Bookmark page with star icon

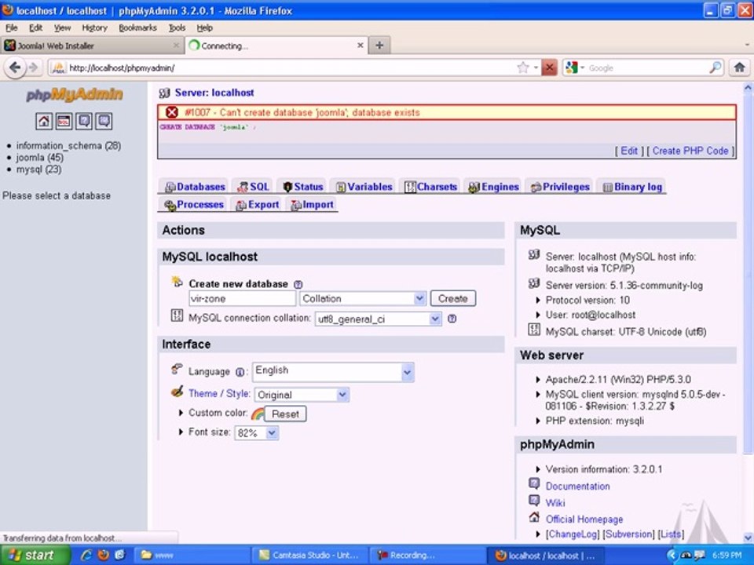coord(523,67)
